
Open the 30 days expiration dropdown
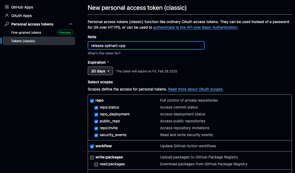[100, 71]
